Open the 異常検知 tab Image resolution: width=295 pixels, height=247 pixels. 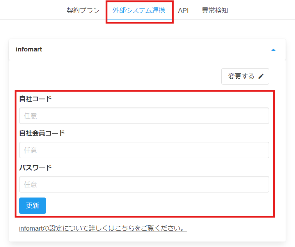coord(215,11)
